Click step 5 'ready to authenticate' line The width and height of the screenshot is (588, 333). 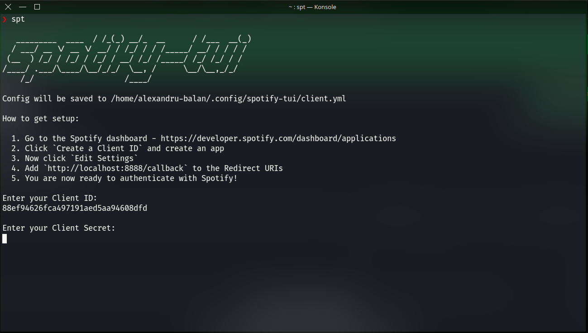(x=124, y=178)
